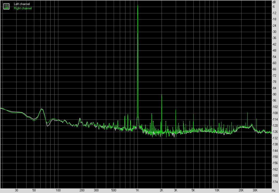The image size is (279, 193).
Task: Click the harmonic spike near 2K
Action: pos(162,96)
